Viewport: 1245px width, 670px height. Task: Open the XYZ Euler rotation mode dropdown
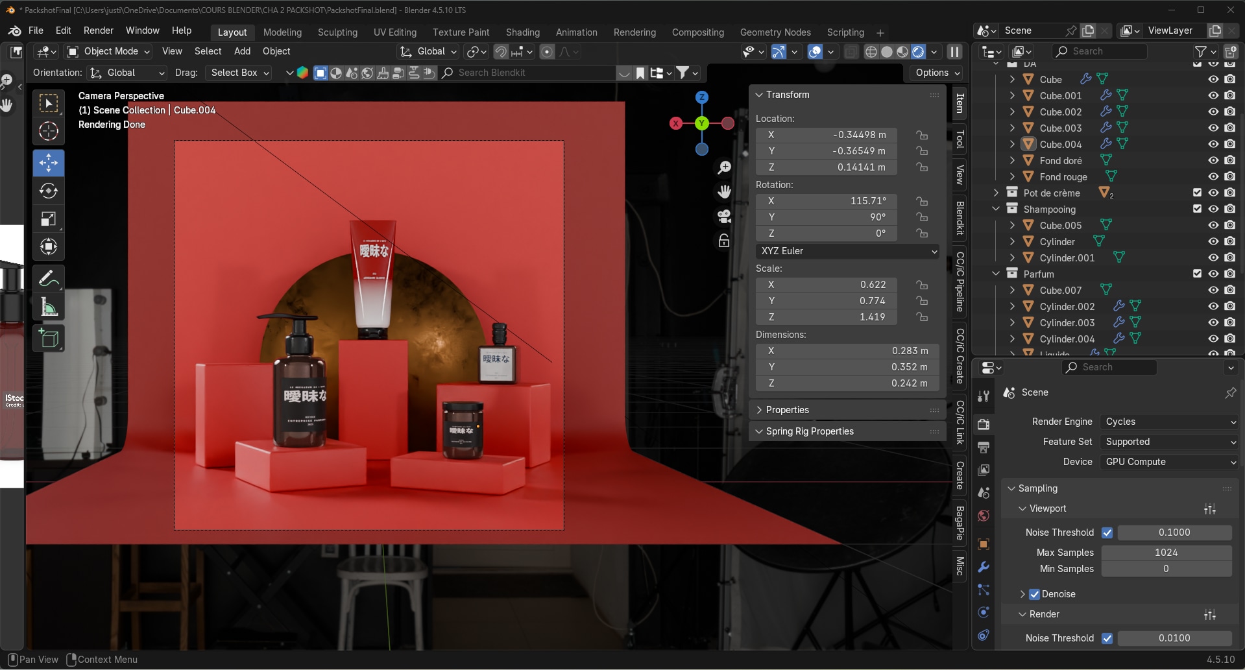(x=847, y=251)
